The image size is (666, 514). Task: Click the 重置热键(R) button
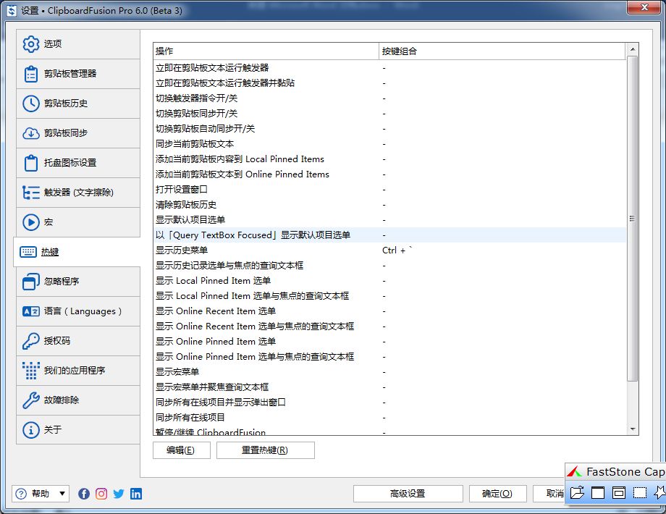(x=266, y=450)
